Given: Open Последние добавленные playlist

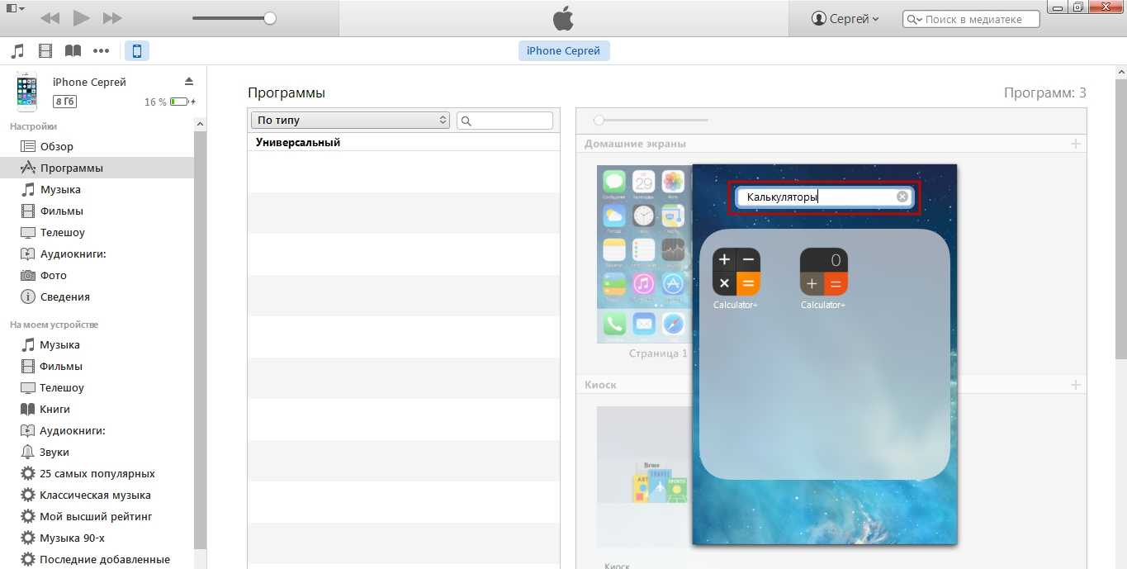Looking at the screenshot, I should [97, 559].
